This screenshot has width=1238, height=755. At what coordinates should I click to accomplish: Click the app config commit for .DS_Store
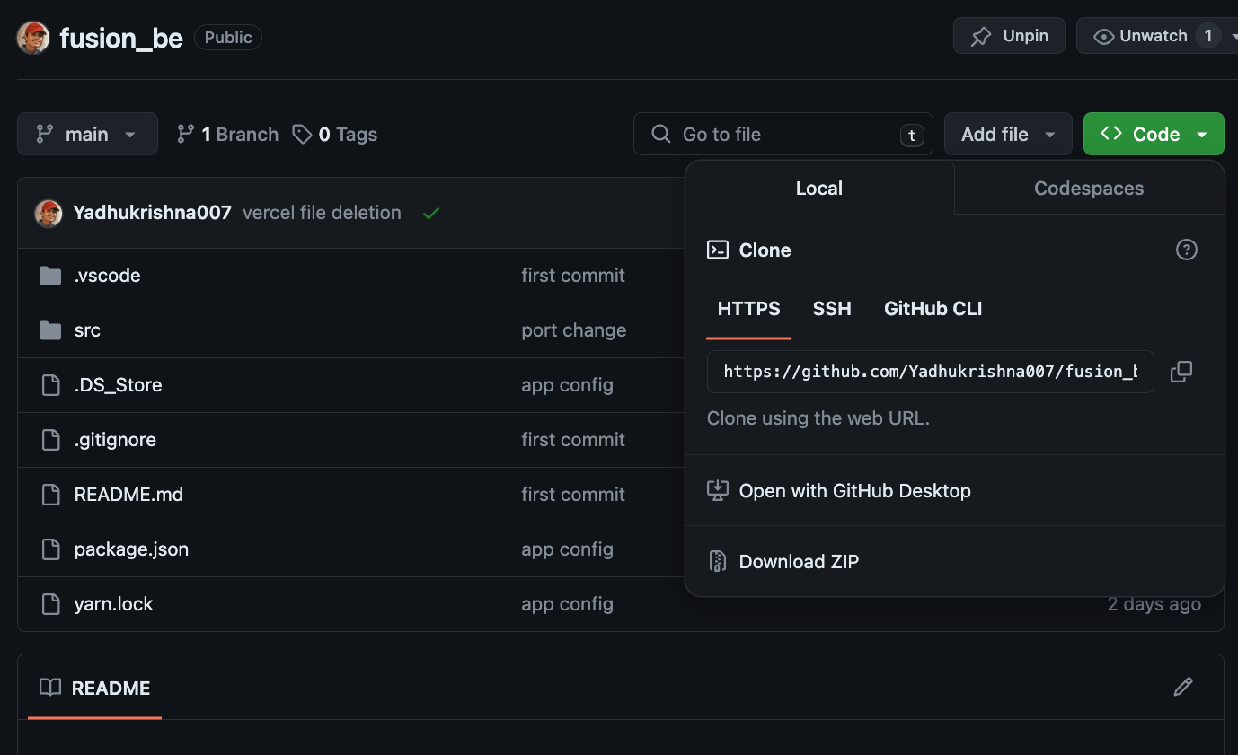pos(567,385)
